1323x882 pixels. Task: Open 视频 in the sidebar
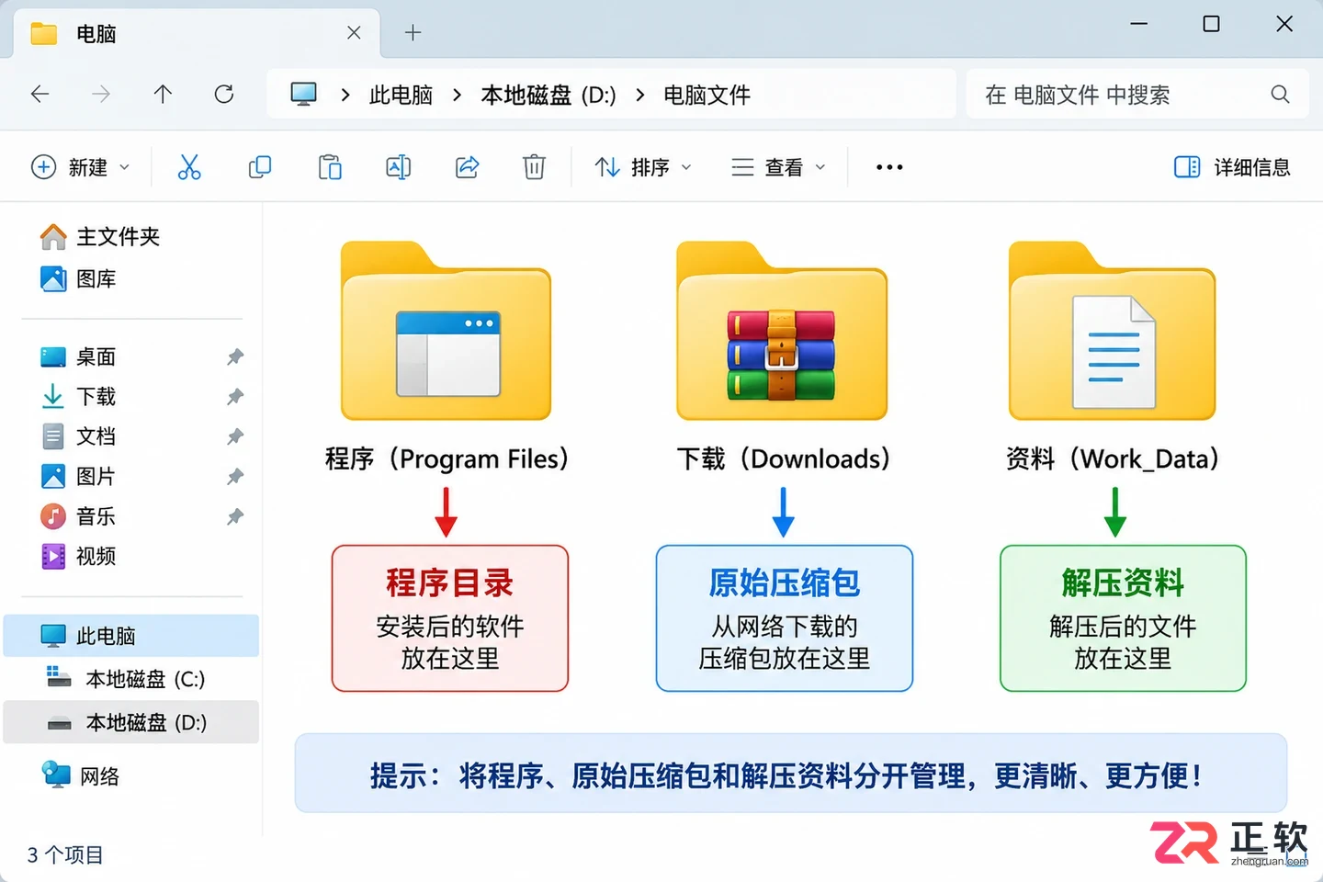78,556
